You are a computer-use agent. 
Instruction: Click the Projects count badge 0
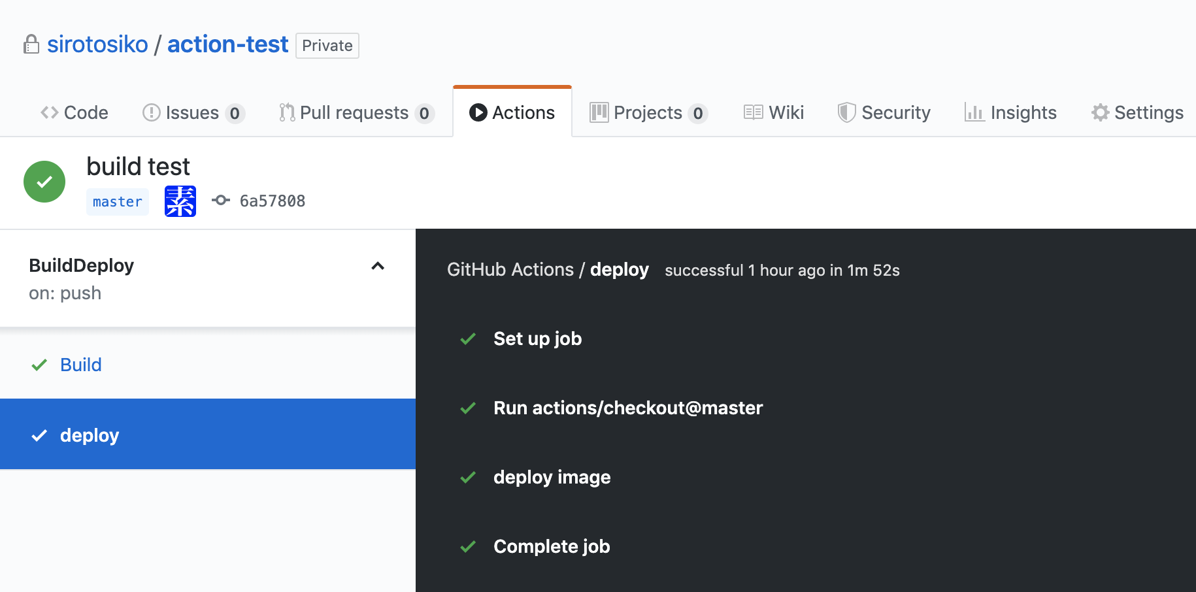pyautogui.click(x=698, y=113)
